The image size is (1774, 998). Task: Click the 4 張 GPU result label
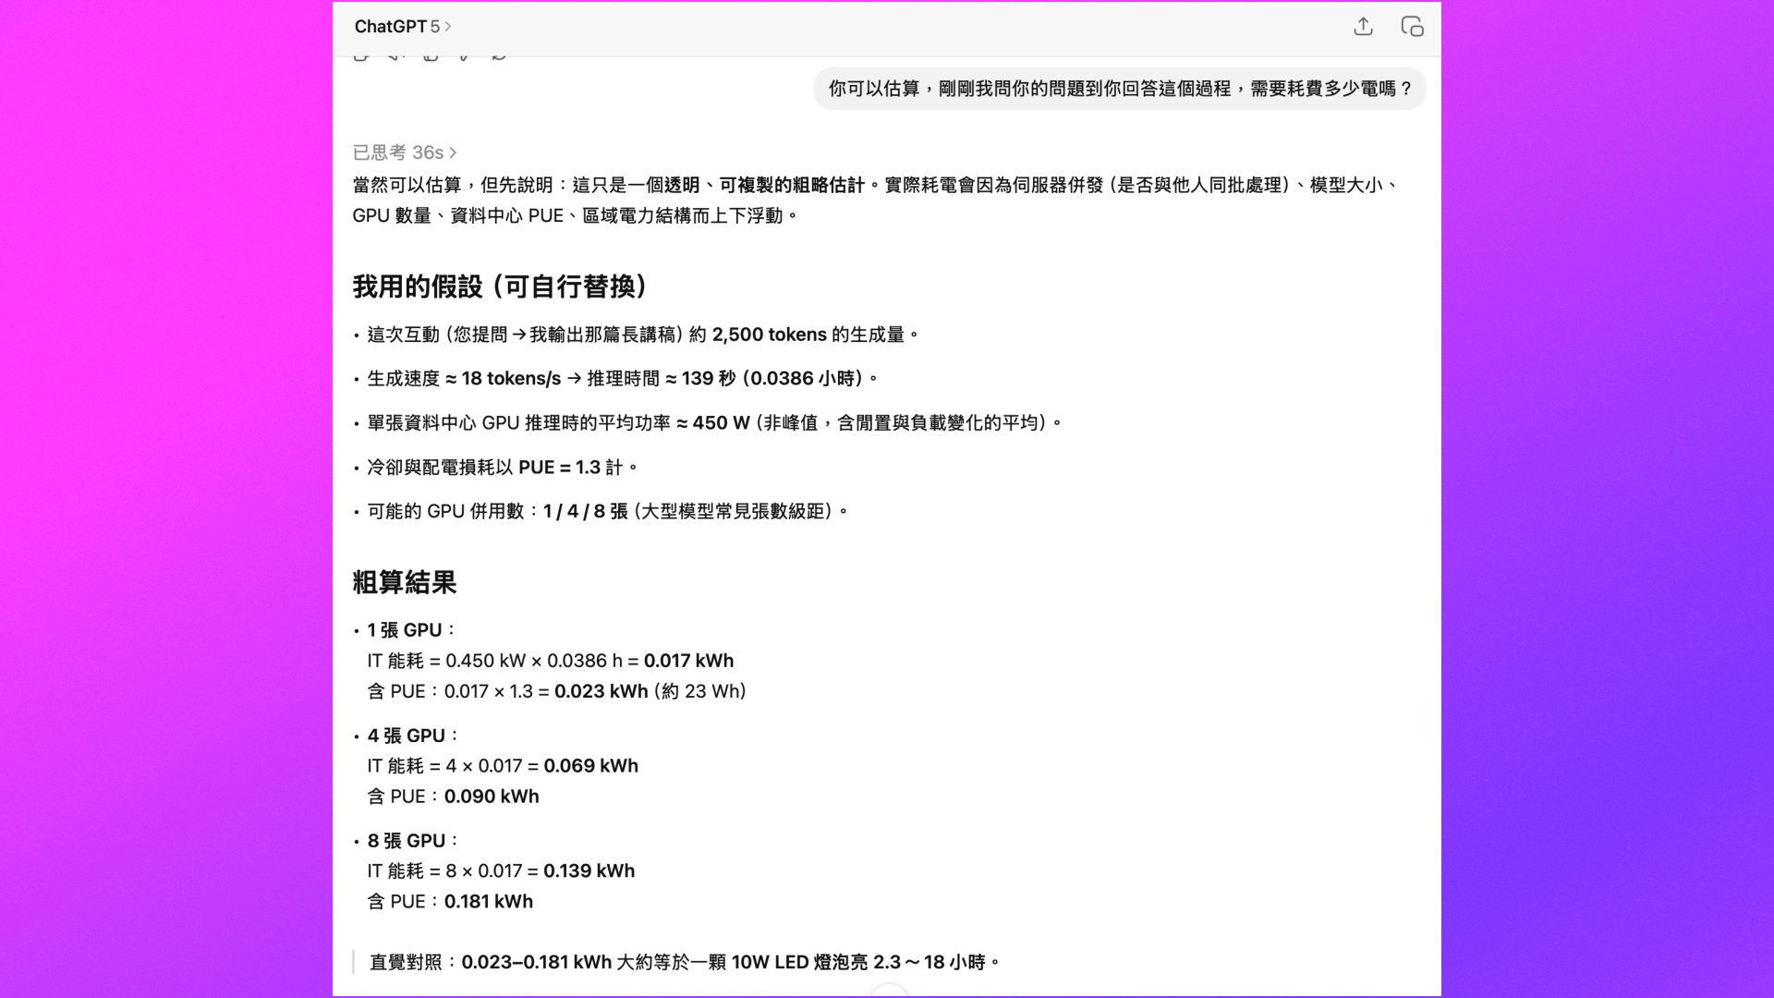click(413, 736)
